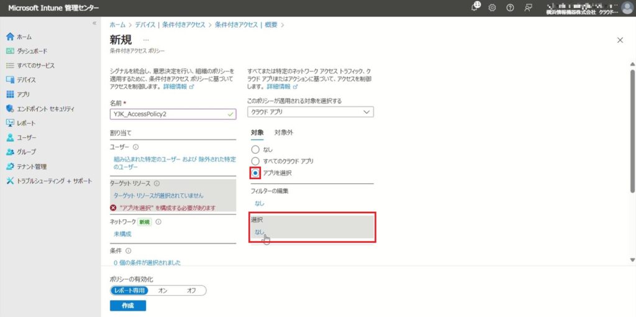The width and height of the screenshot is (636, 317).
Task: Click the 名前 field containing YJK_AccessPolicy2
Action: point(173,114)
